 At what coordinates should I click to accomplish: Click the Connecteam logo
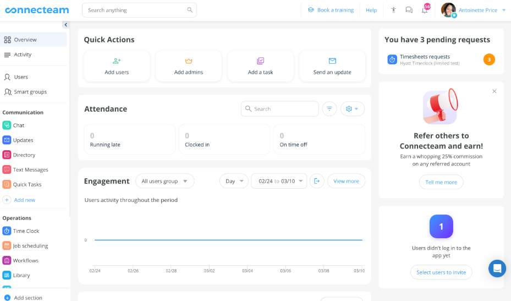point(37,10)
